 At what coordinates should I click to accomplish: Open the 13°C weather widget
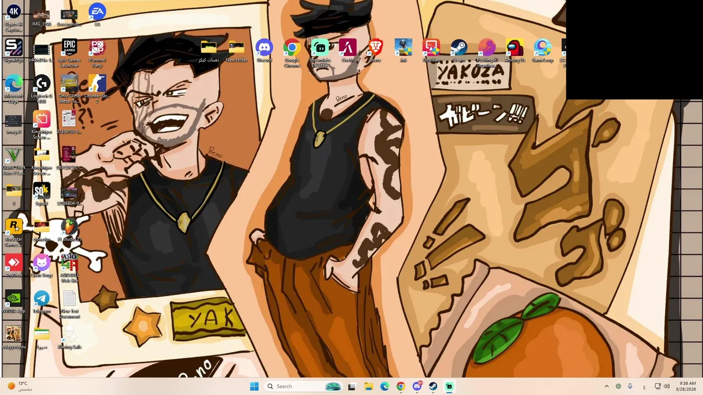20,386
